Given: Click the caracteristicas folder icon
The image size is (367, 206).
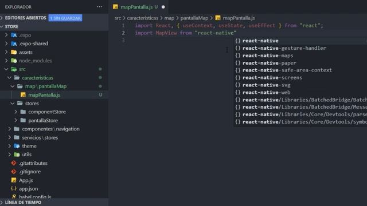Looking at the screenshot, I should 17,78.
